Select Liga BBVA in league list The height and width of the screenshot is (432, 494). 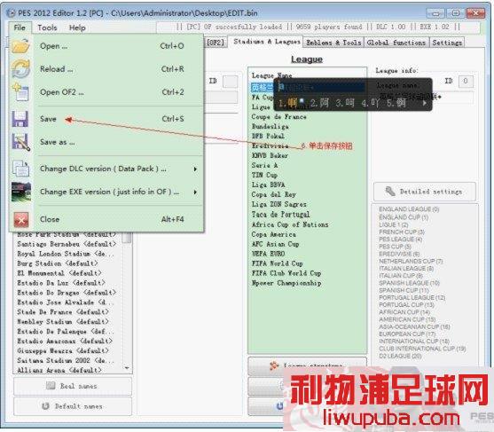point(268,185)
